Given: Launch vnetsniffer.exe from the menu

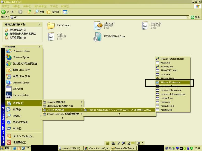Looking at the screenshot, I should coord(173,106).
